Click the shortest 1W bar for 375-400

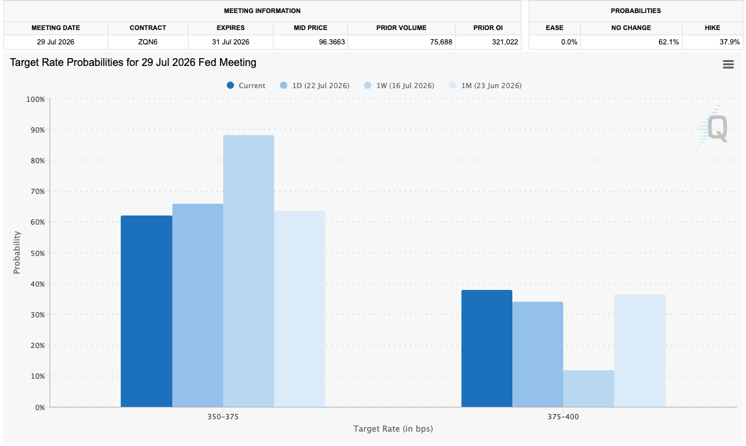click(589, 389)
